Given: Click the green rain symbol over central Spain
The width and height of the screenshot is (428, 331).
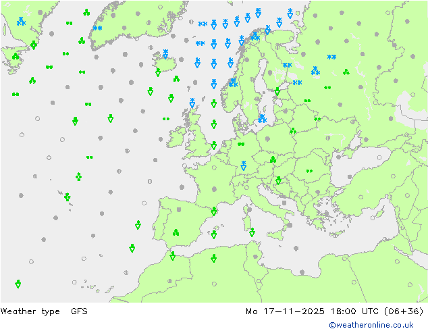Looking at the screenshot, I should point(176,232).
